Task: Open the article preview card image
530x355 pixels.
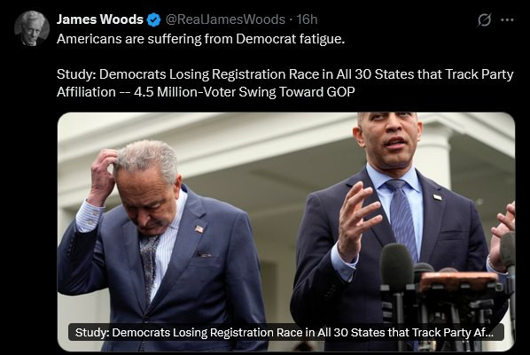Action: (x=286, y=232)
